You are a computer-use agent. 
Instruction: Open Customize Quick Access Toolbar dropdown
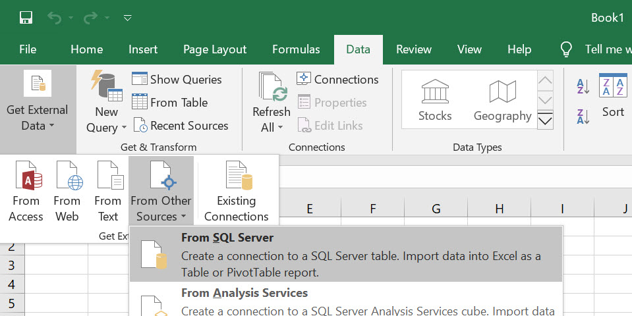coord(128,18)
